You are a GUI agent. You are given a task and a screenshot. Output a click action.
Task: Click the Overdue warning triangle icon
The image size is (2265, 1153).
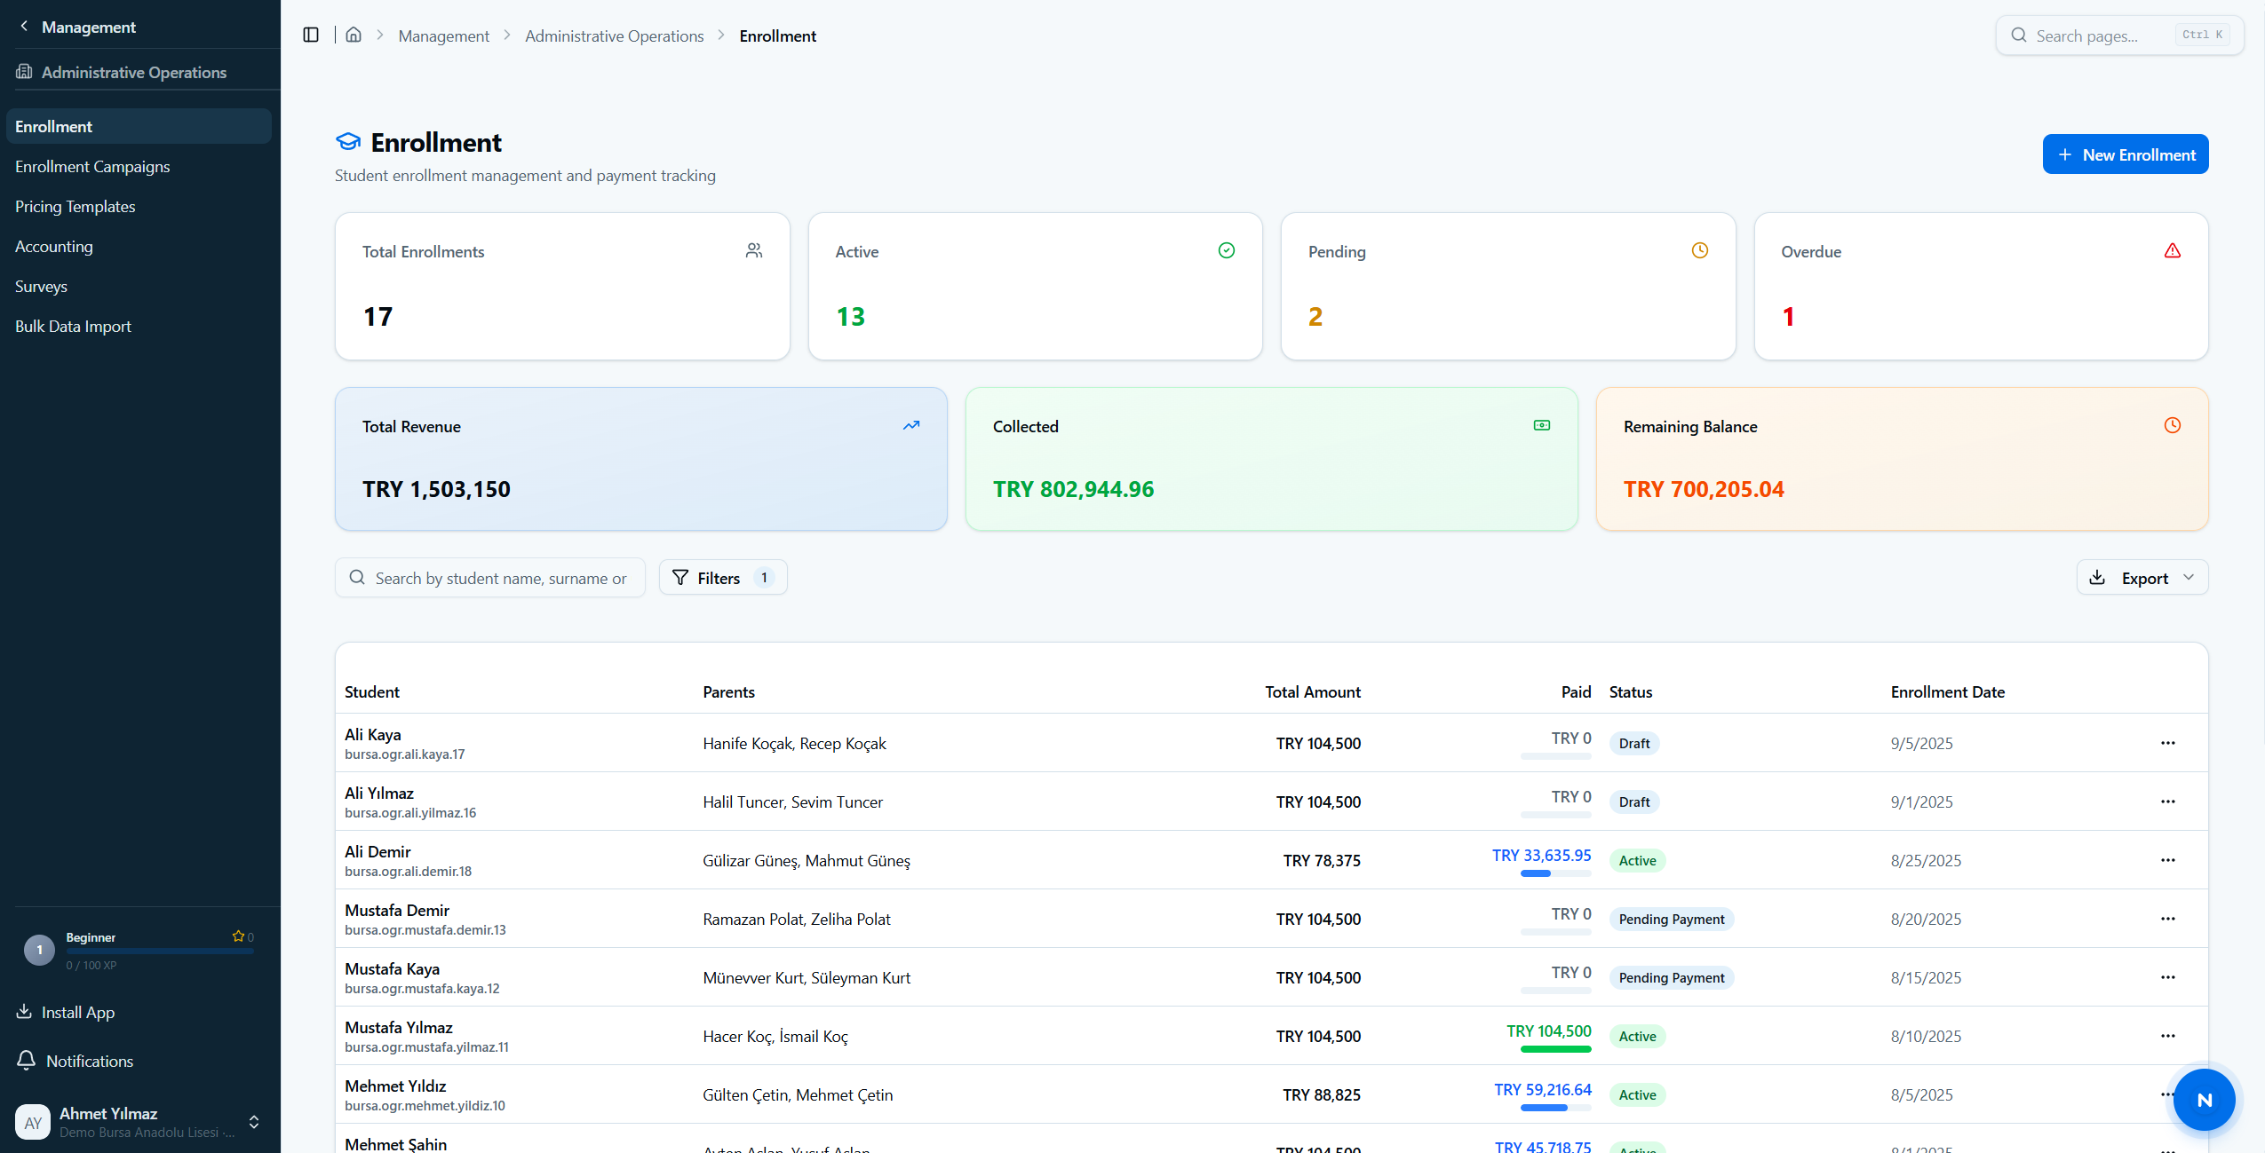click(2173, 251)
